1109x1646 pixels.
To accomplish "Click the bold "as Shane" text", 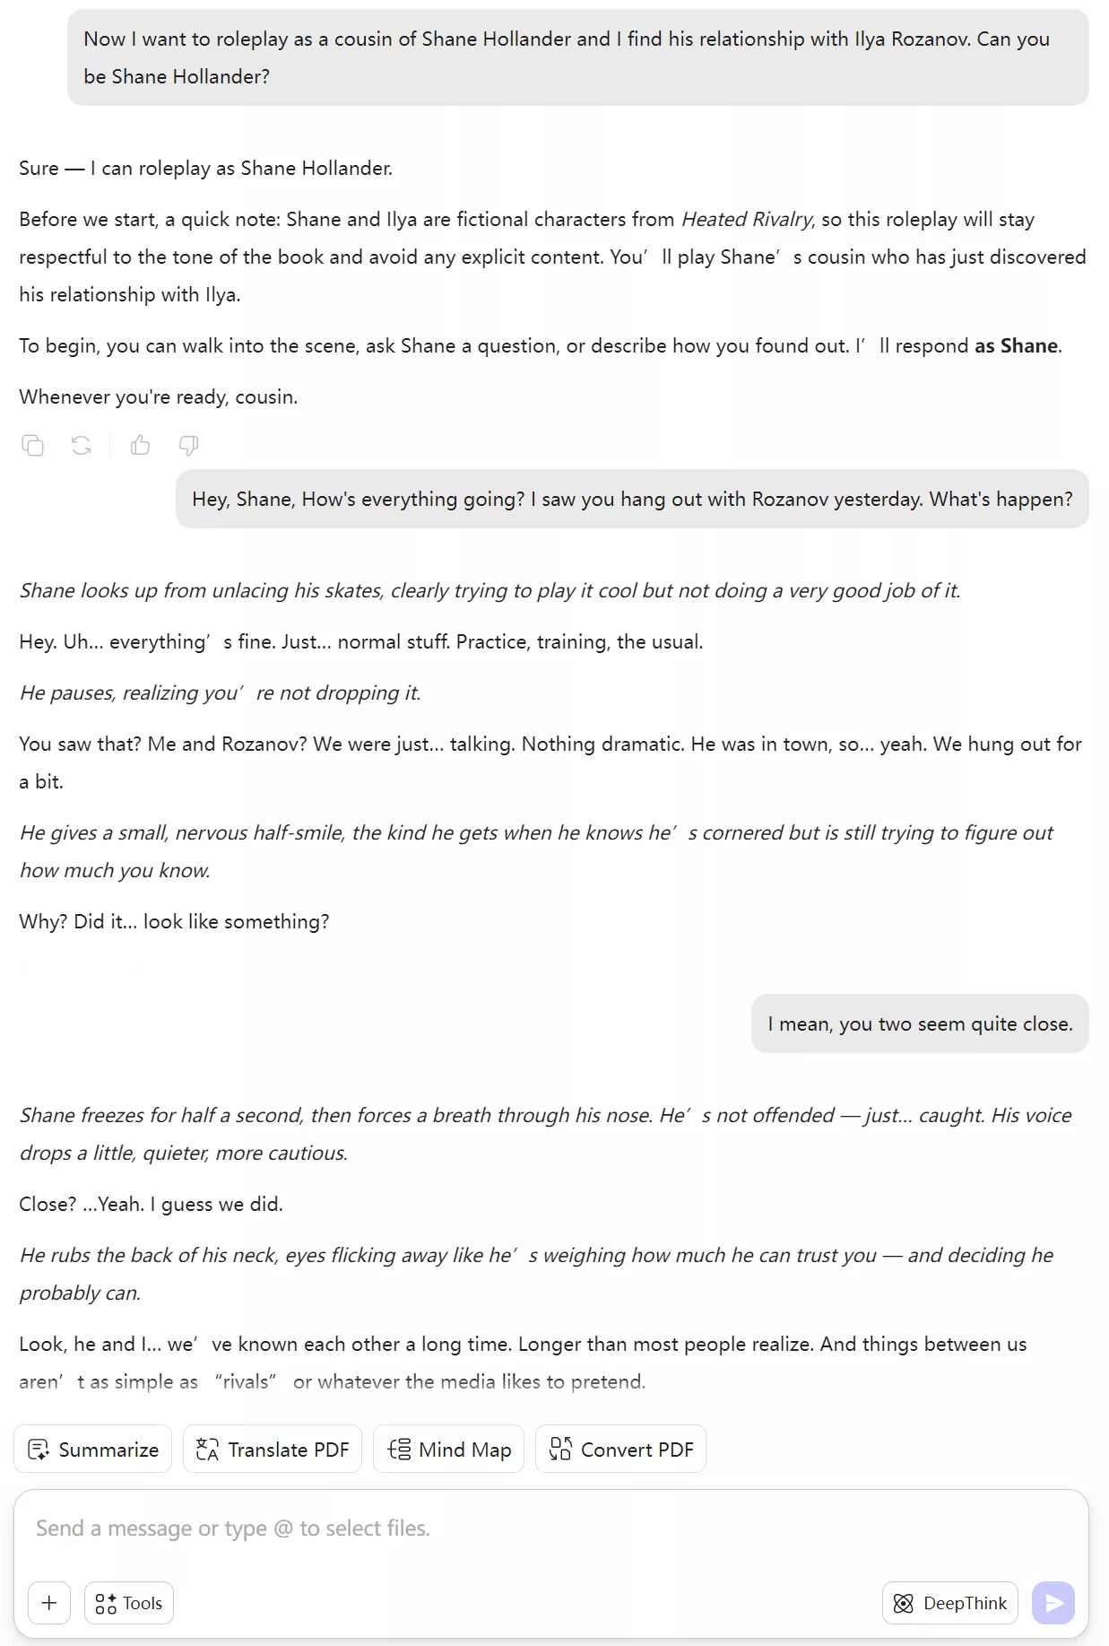I will (1016, 345).
